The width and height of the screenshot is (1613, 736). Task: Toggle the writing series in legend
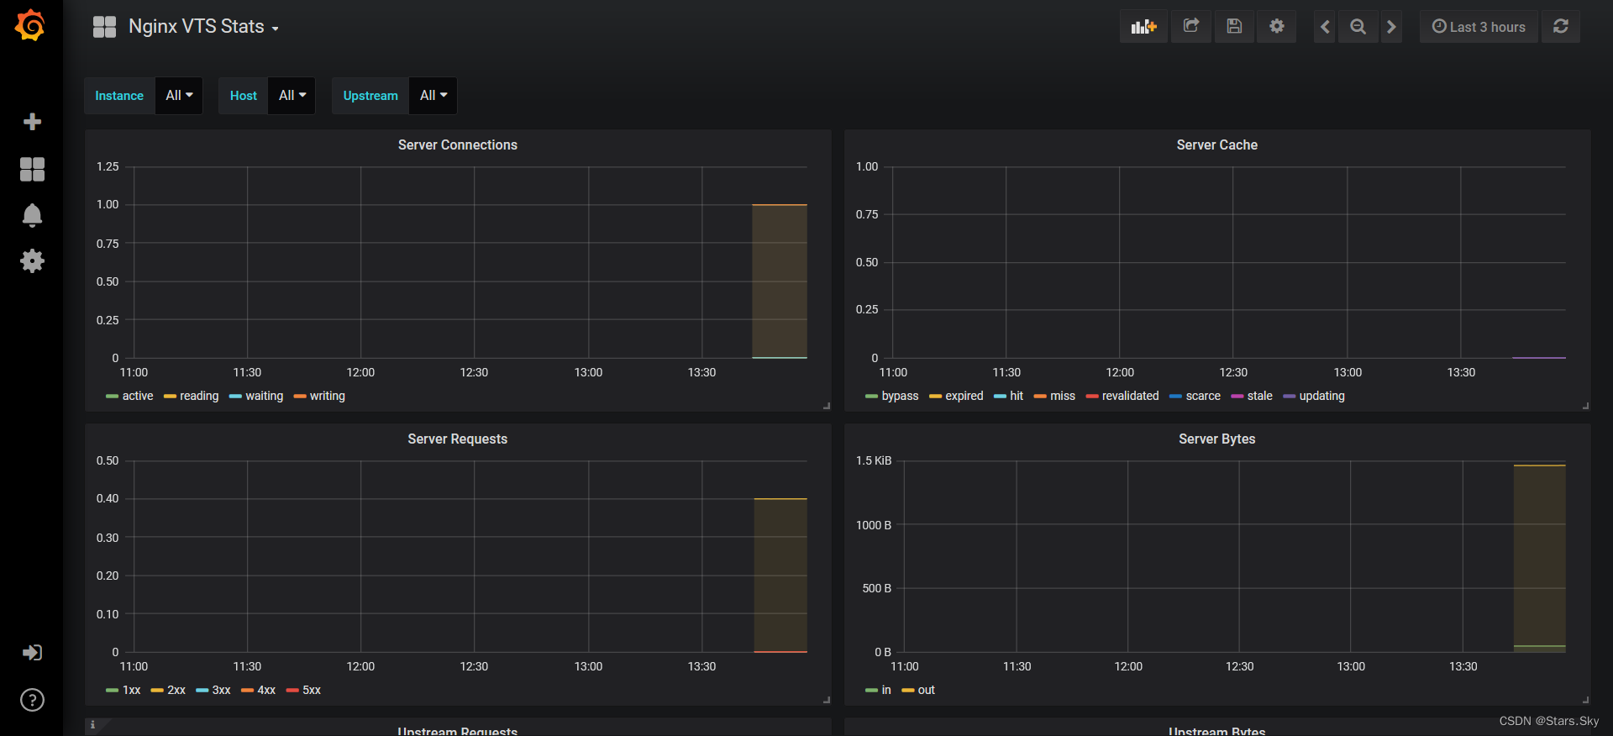pos(328,396)
